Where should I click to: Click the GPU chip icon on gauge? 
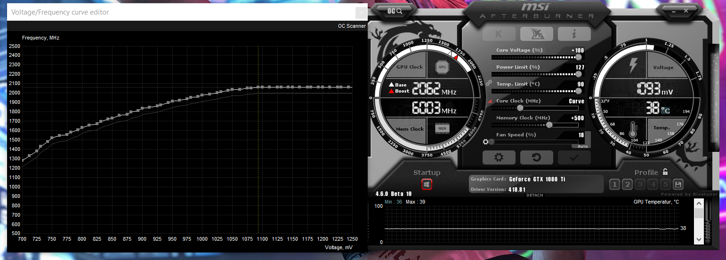[442, 67]
